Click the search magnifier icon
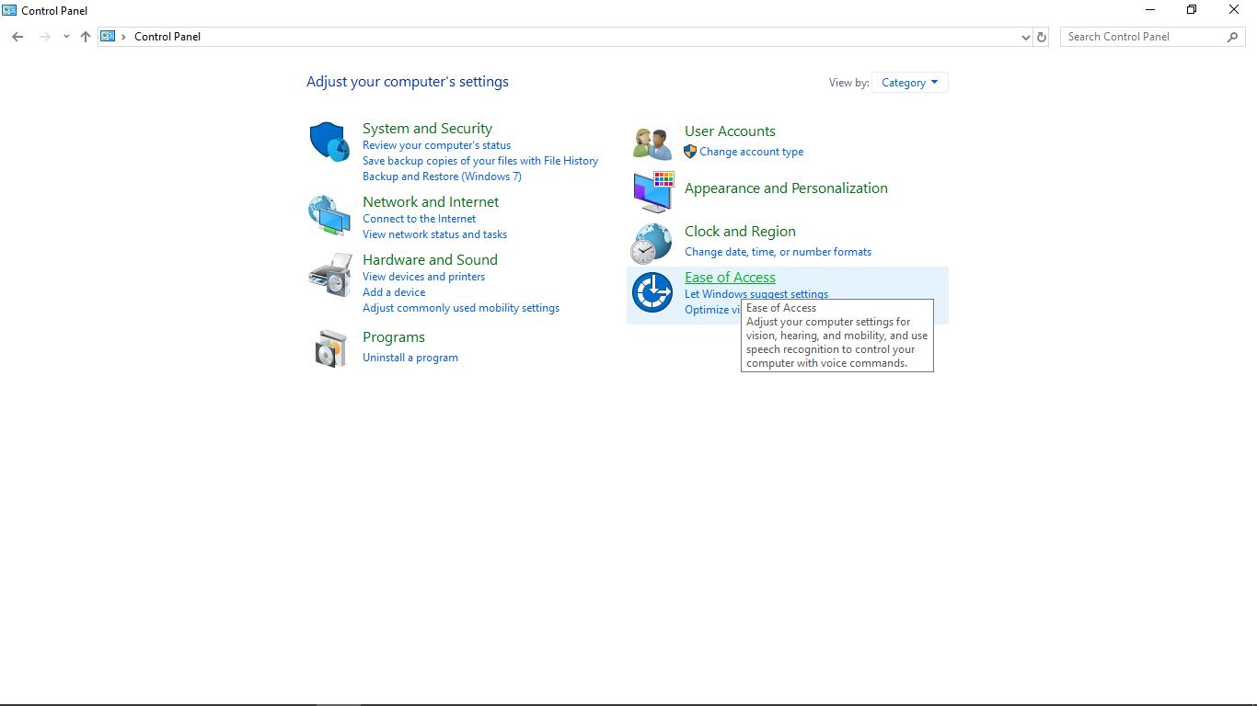1257x706 pixels. click(1233, 37)
